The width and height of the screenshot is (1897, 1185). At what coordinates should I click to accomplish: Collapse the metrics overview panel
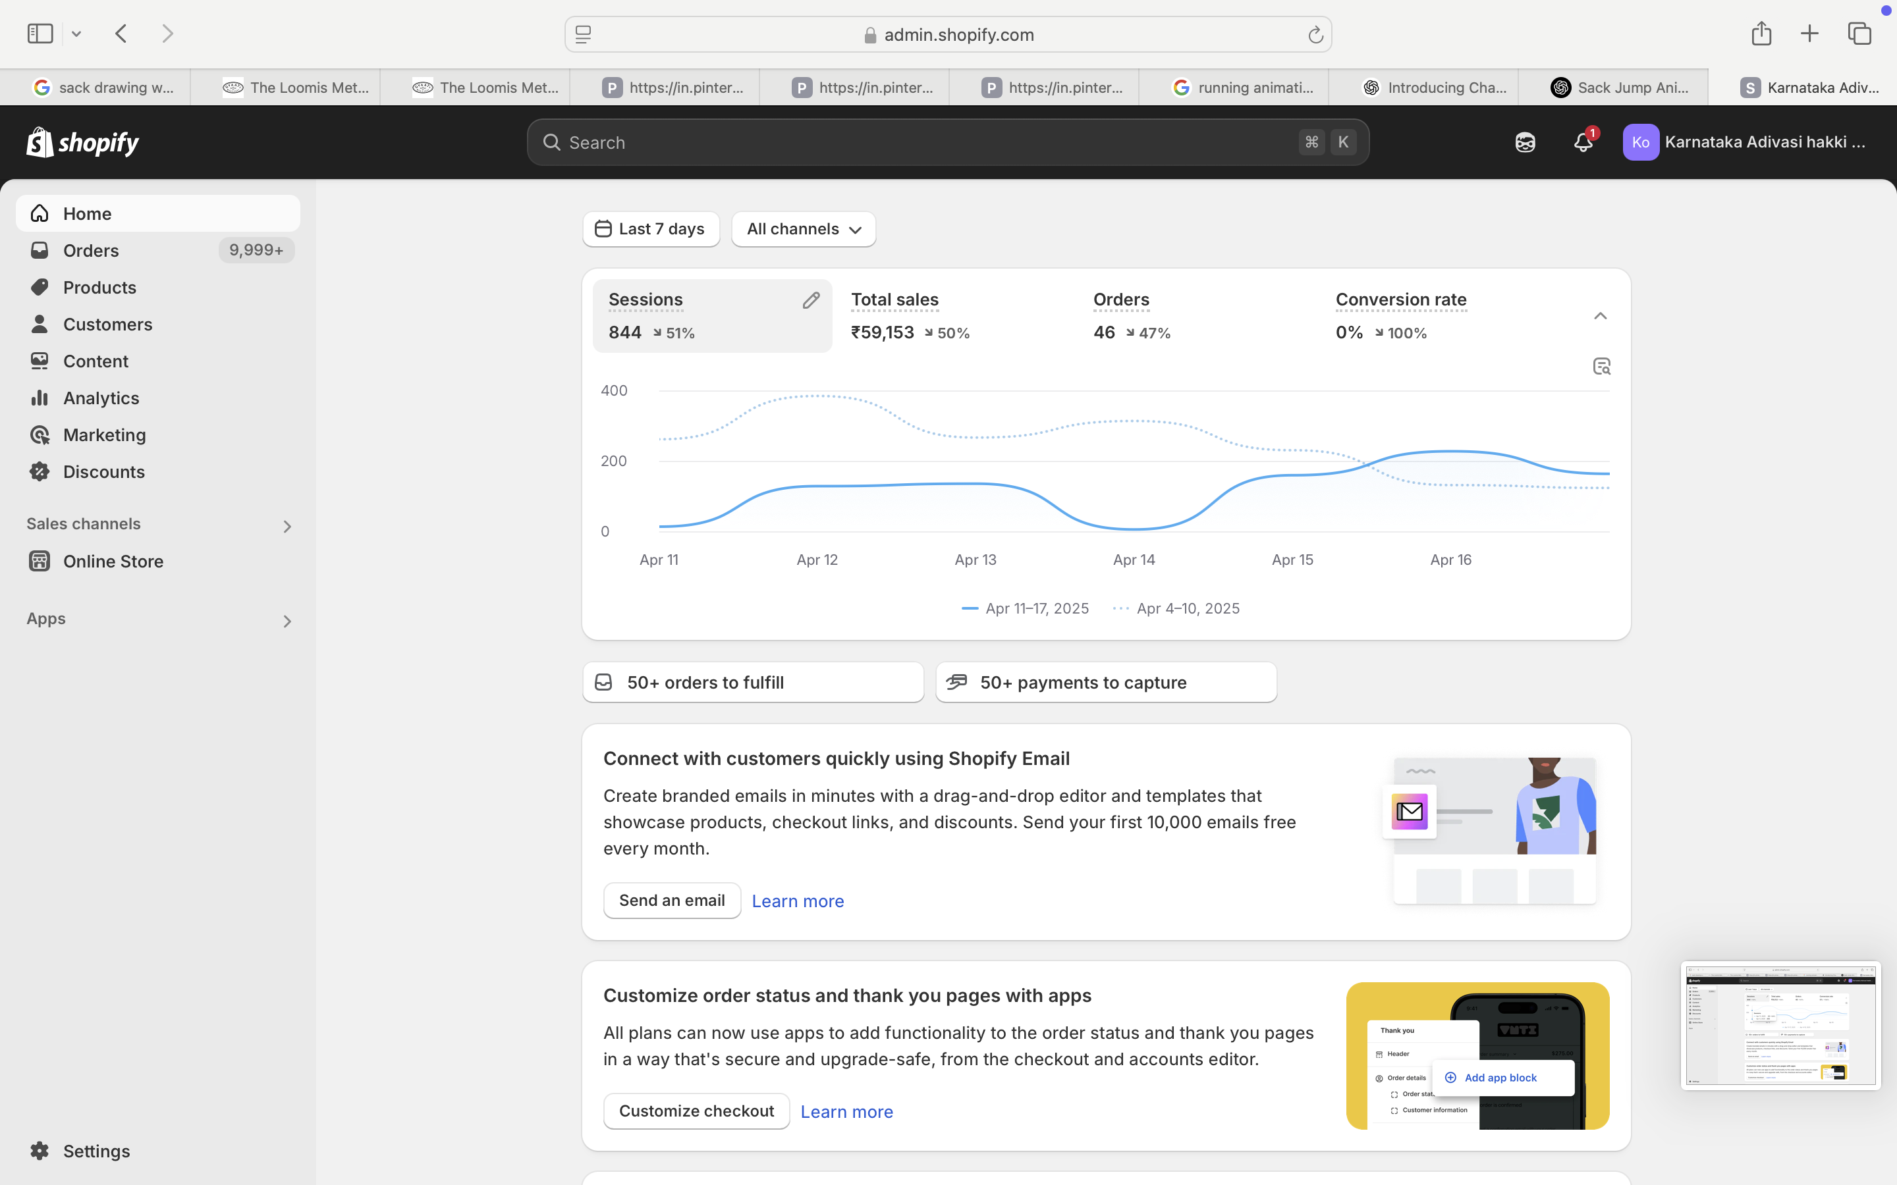click(1600, 315)
